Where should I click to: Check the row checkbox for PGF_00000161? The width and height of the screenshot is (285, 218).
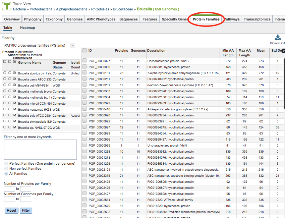coord(84,72)
